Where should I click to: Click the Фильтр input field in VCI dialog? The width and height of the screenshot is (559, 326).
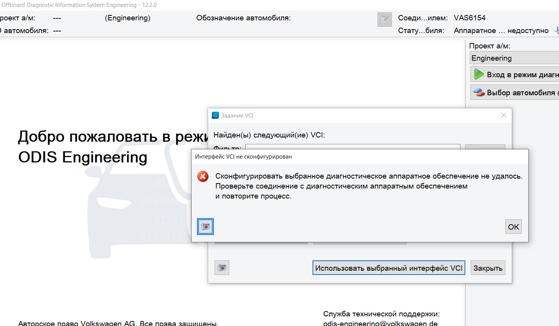point(352,147)
